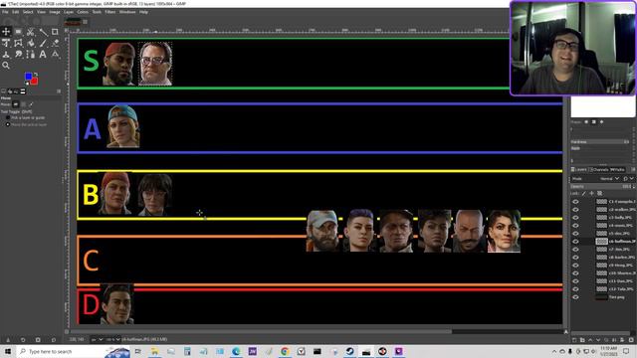Screen dimensions: 637x358
Task: Create a new layer from the Layers panel
Action: pos(574,340)
